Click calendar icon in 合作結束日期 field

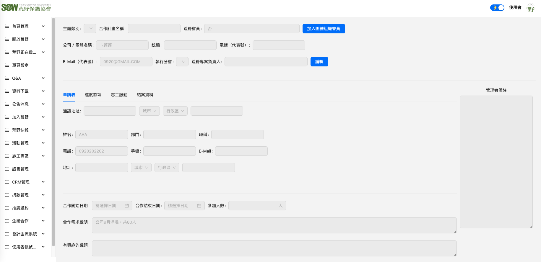(199, 206)
